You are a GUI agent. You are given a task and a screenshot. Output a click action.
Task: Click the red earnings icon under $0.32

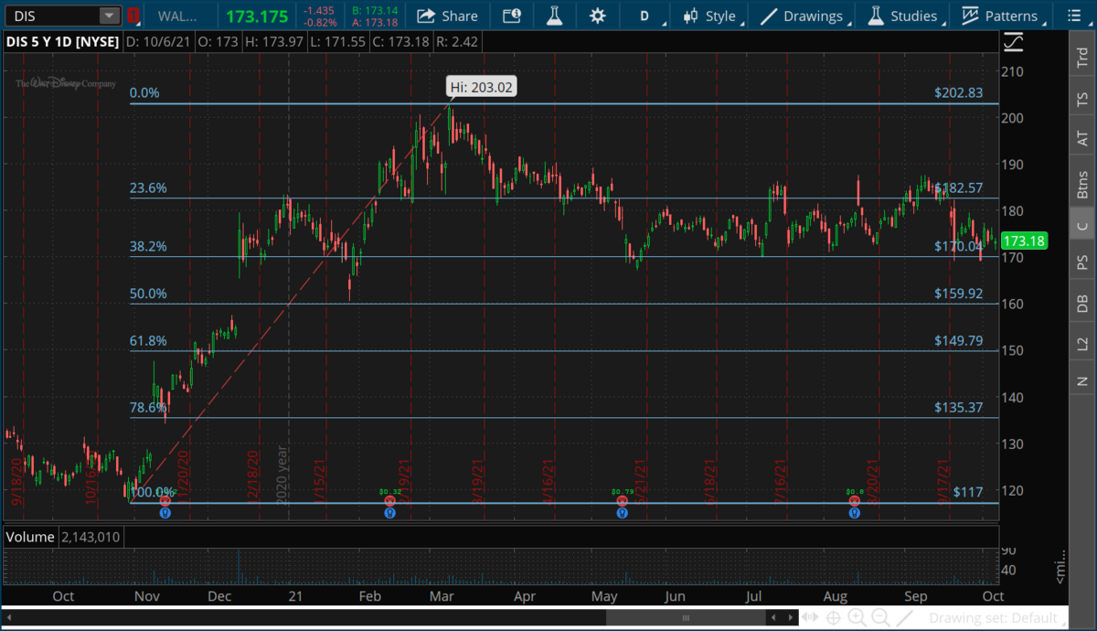click(x=390, y=501)
